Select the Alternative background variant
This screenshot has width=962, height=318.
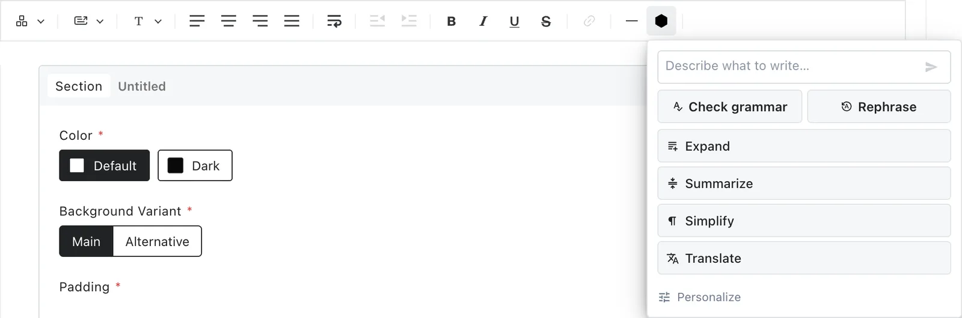pos(158,241)
